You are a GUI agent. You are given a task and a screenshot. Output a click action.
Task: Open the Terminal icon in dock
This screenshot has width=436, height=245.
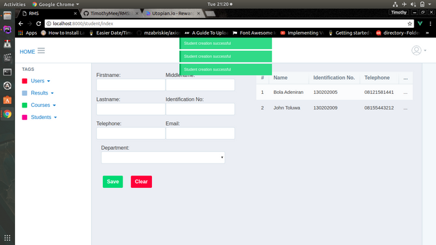point(7,72)
